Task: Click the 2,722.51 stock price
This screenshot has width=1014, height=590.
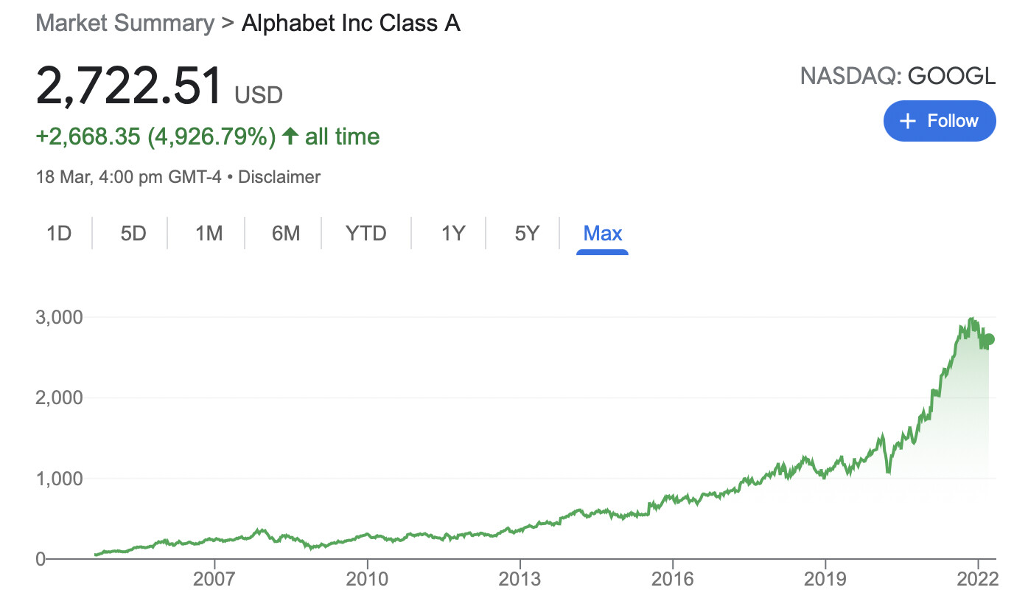Action: (x=129, y=87)
